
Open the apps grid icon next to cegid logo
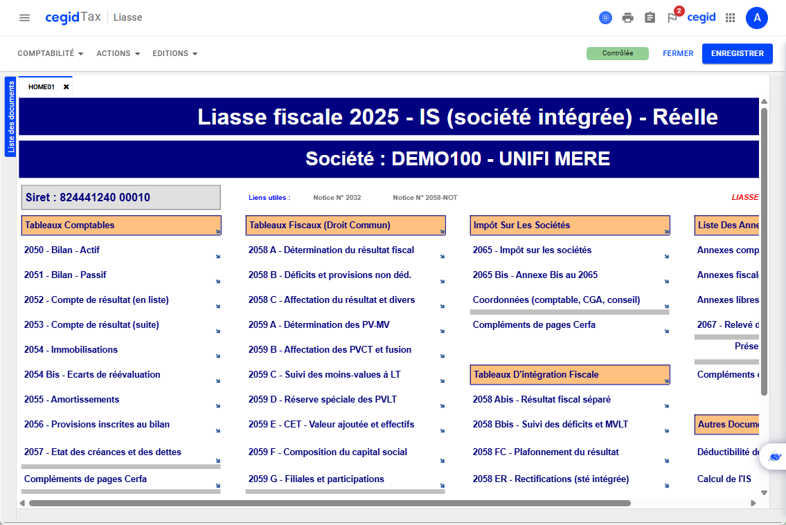click(730, 17)
